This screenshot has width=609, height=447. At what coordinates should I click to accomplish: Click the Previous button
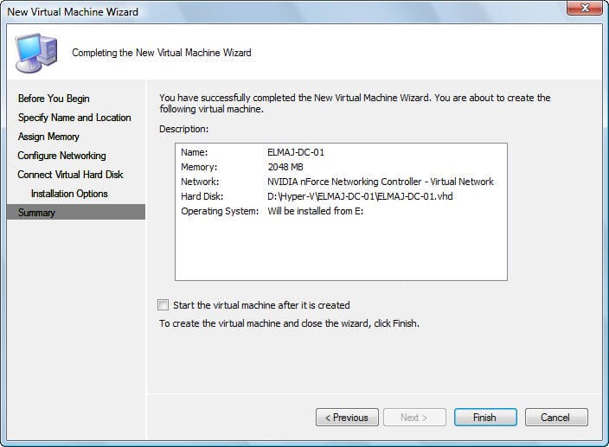[x=347, y=418]
